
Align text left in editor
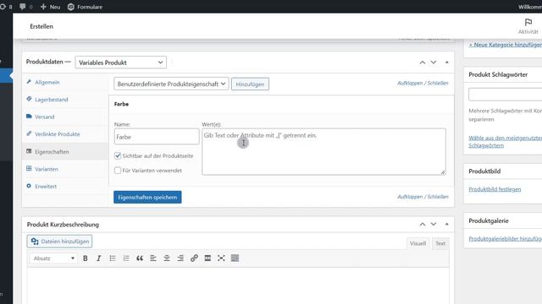(153, 258)
